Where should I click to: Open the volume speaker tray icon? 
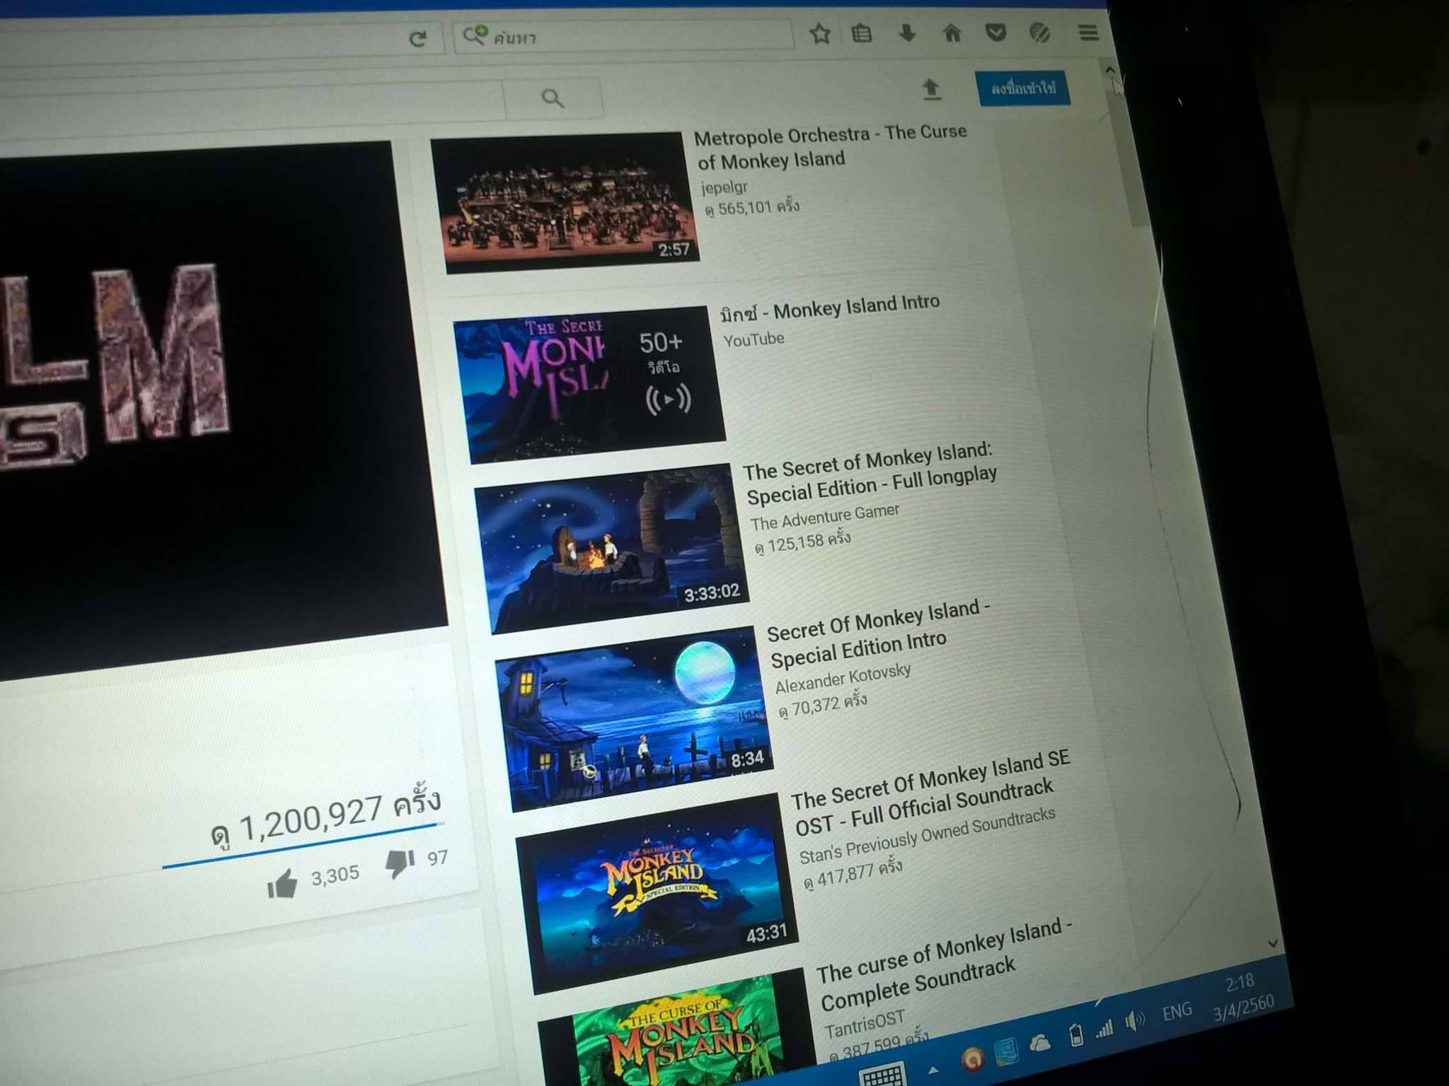1135,1020
